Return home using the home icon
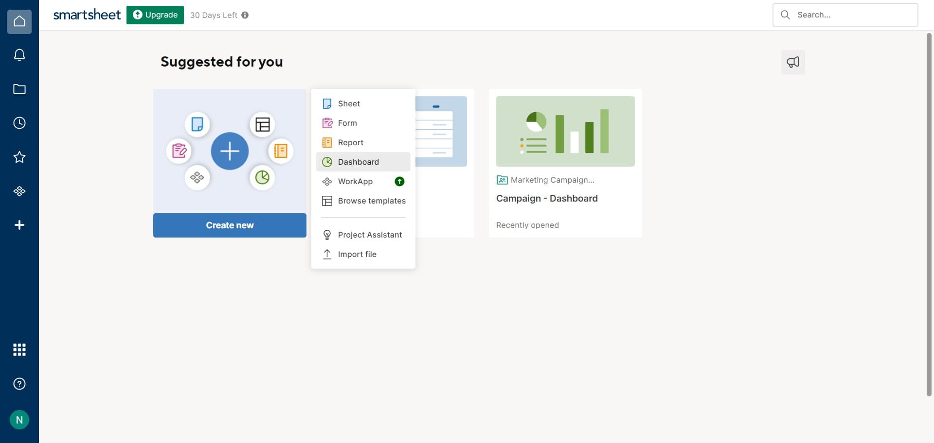The image size is (934, 443). coord(19,21)
